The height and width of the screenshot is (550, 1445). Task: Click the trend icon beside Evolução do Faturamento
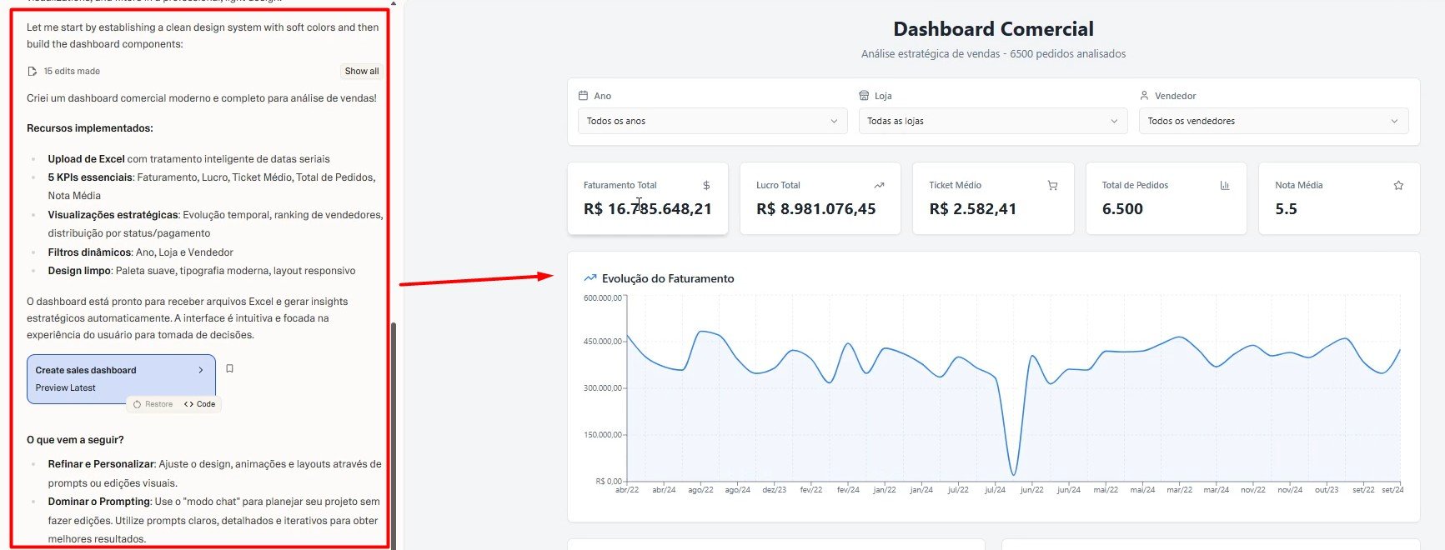(x=590, y=278)
